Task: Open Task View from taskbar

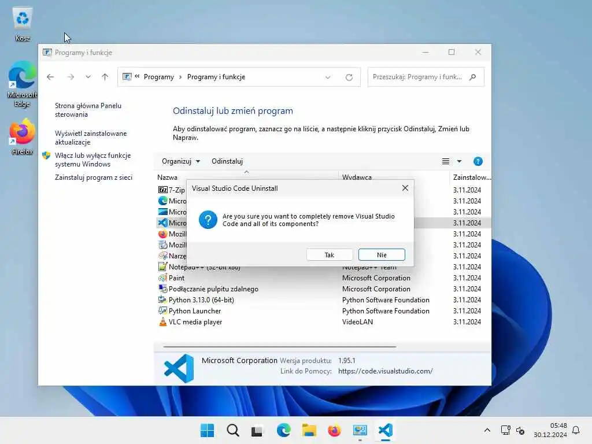Action: tap(257, 430)
